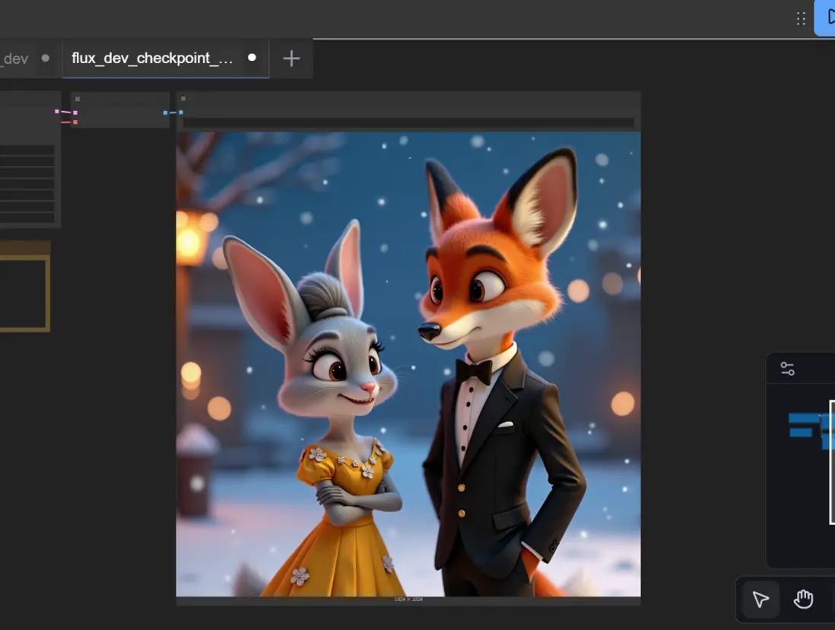Close the flux_dev_checkpoint tab via its dot
Screen dimensions: 835x630
(x=252, y=58)
